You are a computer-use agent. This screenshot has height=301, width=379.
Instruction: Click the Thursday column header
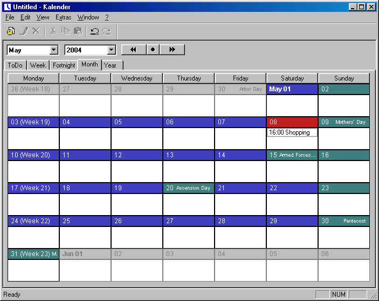(x=189, y=78)
